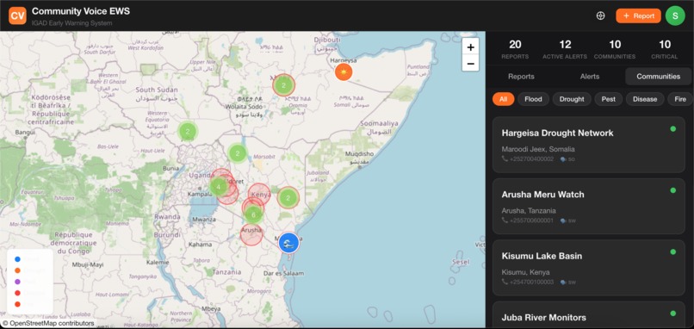Click the phone icon on Hargeisa Drought Network card
The width and height of the screenshot is (694, 329).
505,159
